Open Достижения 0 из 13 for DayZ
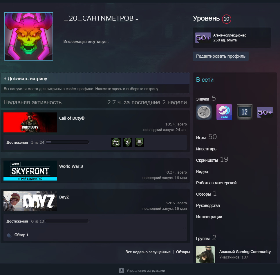Viewport: 280px width, 275px height. (x=25, y=221)
